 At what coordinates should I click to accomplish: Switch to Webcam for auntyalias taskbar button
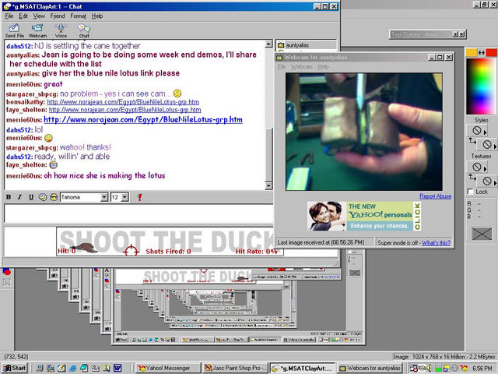tap(370, 368)
